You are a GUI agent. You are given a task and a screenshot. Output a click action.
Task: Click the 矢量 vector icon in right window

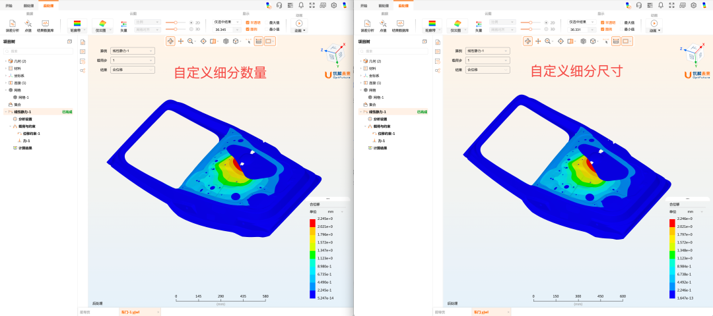pyautogui.click(x=479, y=24)
